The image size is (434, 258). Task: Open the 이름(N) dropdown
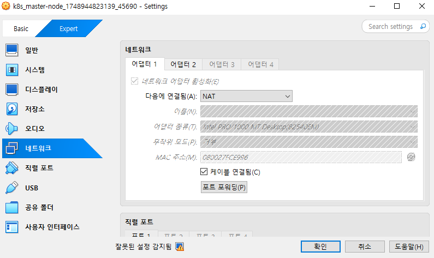(309, 111)
